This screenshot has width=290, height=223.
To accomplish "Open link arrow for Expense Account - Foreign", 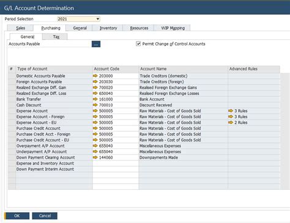I will (95, 116).
